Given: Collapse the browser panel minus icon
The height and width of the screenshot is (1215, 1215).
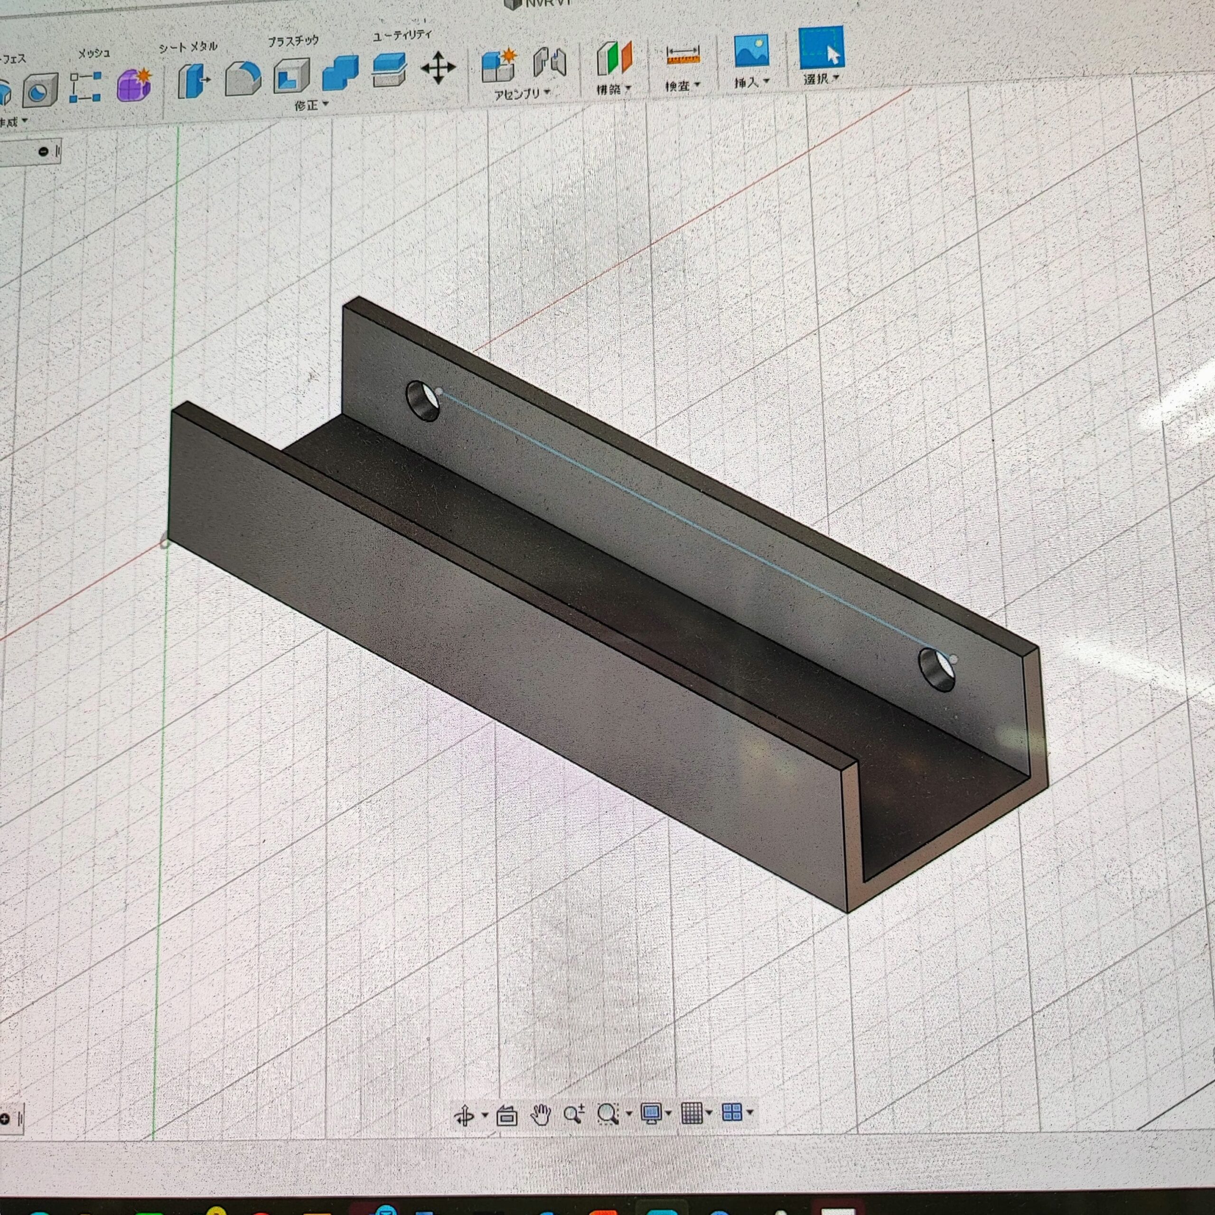Looking at the screenshot, I should [x=43, y=151].
